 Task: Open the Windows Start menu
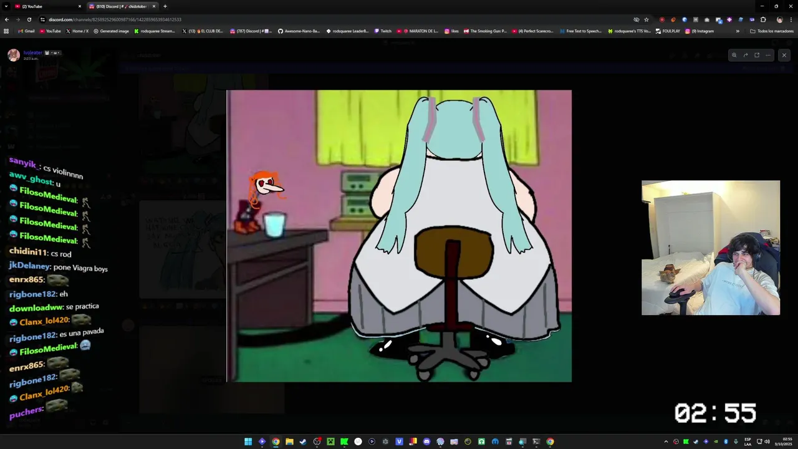coord(248,442)
